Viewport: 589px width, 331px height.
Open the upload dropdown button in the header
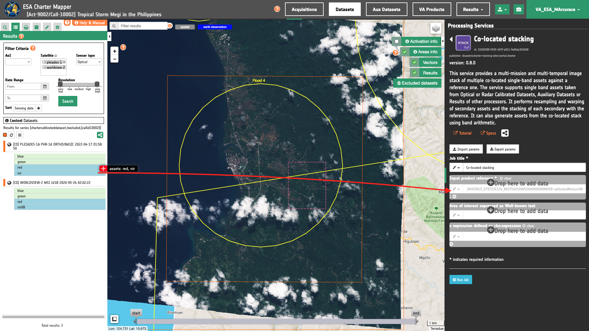[x=502, y=10]
